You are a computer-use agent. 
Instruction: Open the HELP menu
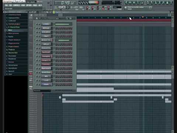tap(40, 5)
